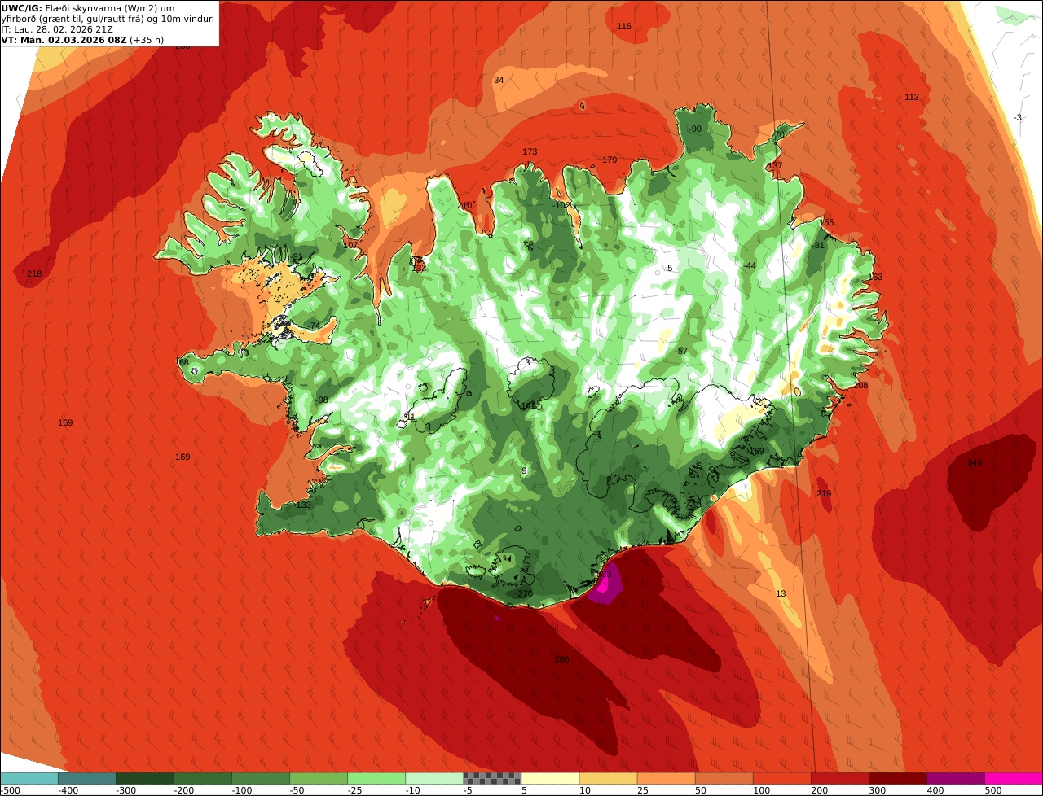
Task: Click the map value "380" south of Iceland
Action: 561,660
